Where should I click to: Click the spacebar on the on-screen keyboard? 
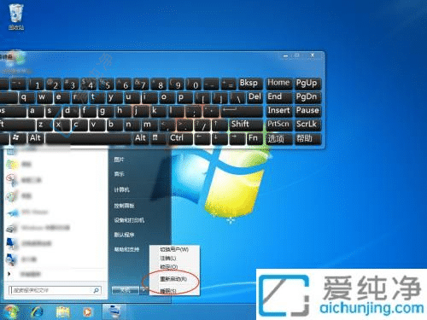pyautogui.click(x=89, y=138)
